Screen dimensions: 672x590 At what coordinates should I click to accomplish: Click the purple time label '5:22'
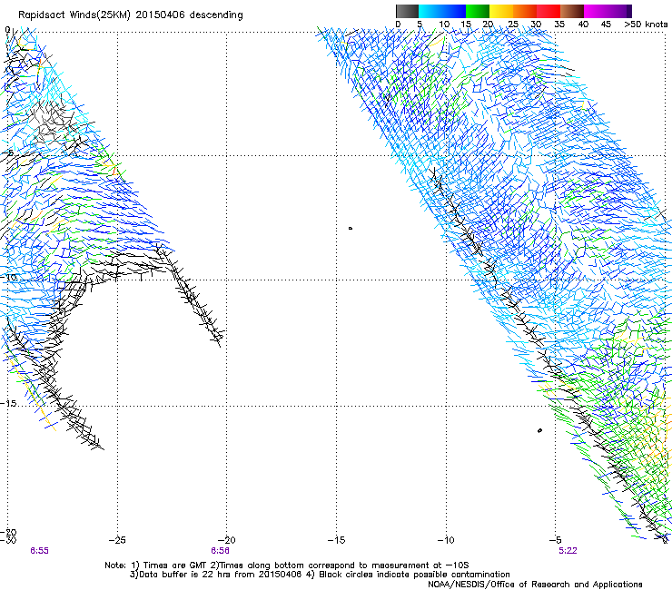click(568, 551)
